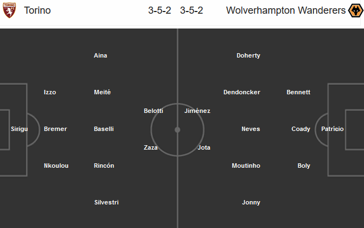Pick midfielder Moutinho from the lineup
The height and width of the screenshot is (228, 364).
(x=246, y=166)
